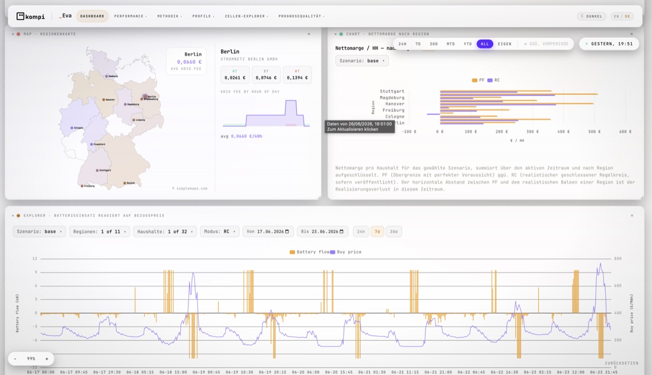Click Berlin avg grid fee card
This screenshot has width=652, height=375.
pyautogui.click(x=186, y=62)
